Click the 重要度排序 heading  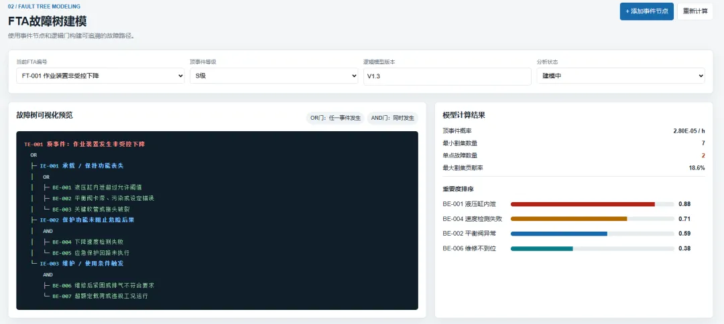(x=458, y=189)
